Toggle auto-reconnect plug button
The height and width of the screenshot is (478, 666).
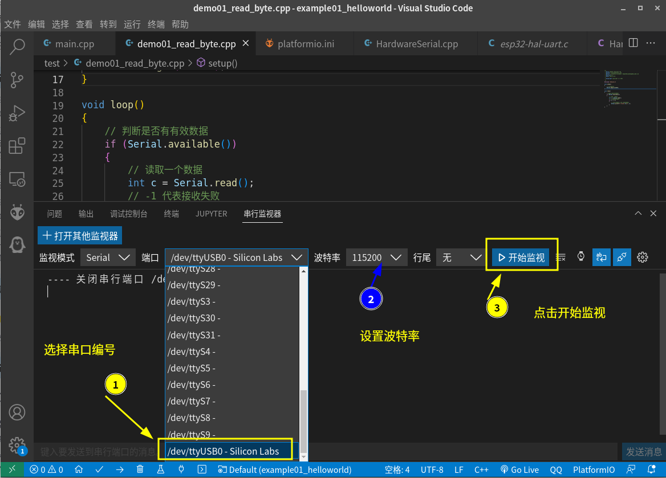point(622,258)
